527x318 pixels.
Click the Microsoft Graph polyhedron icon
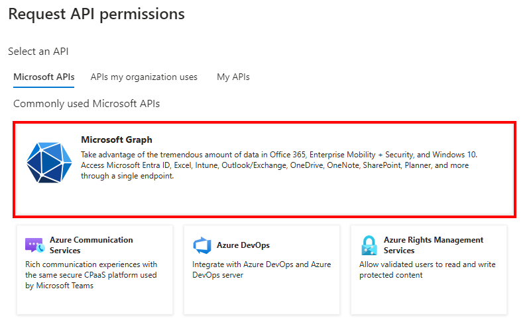coord(49,162)
